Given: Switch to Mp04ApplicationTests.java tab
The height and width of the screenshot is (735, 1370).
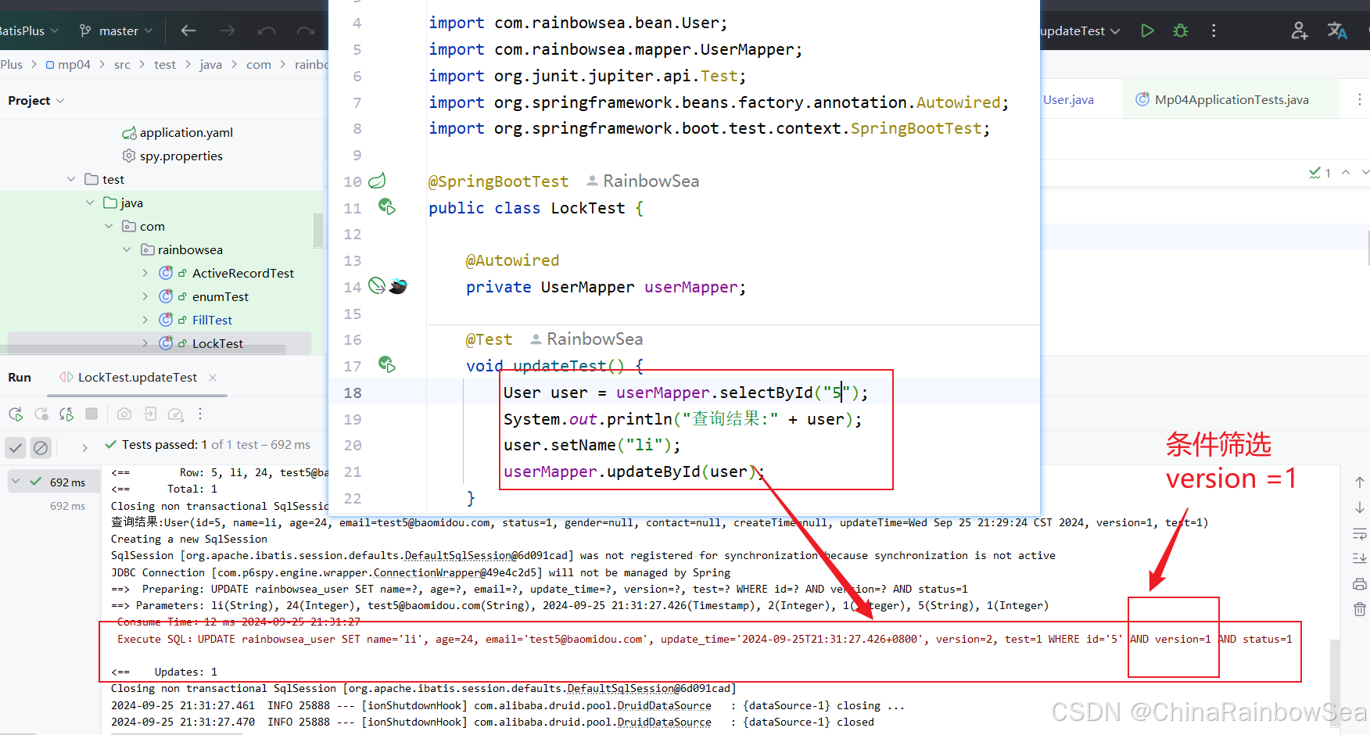Looking at the screenshot, I should click(x=1231, y=99).
